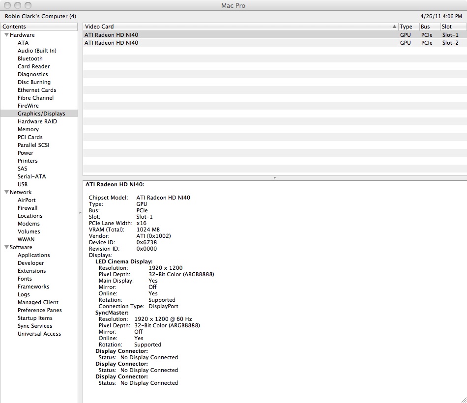Click the Network category label
The height and width of the screenshot is (403, 467).
point(21,192)
